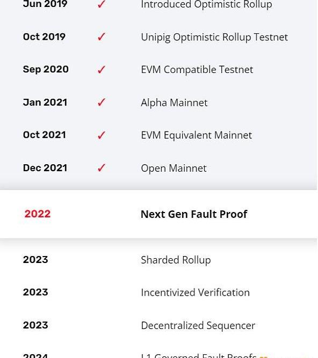Select the Incentivized Verification entry
The width and height of the screenshot is (318, 358).
196,293
